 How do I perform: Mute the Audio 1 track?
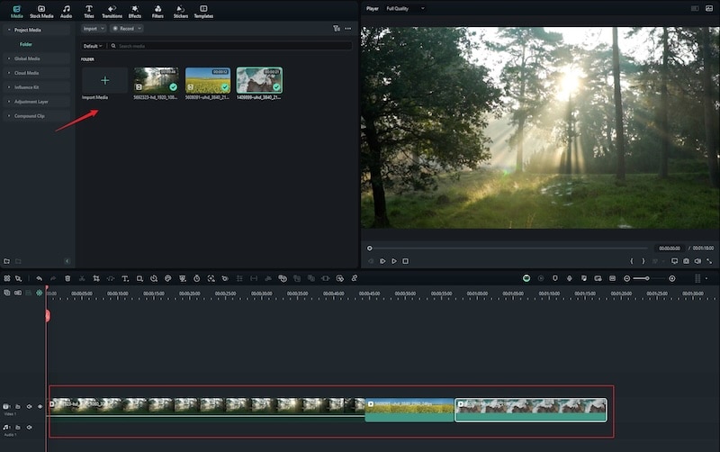(x=29, y=427)
